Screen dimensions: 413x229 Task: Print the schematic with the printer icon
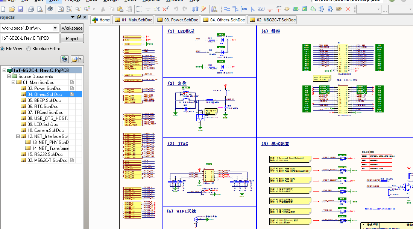31,9
